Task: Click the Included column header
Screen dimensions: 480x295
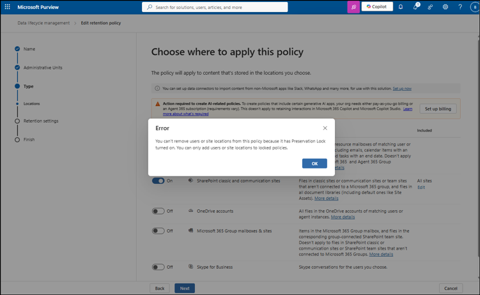Action: pyautogui.click(x=424, y=130)
